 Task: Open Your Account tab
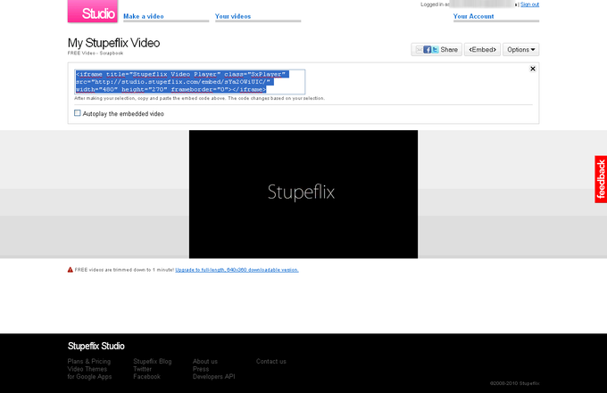pos(473,16)
